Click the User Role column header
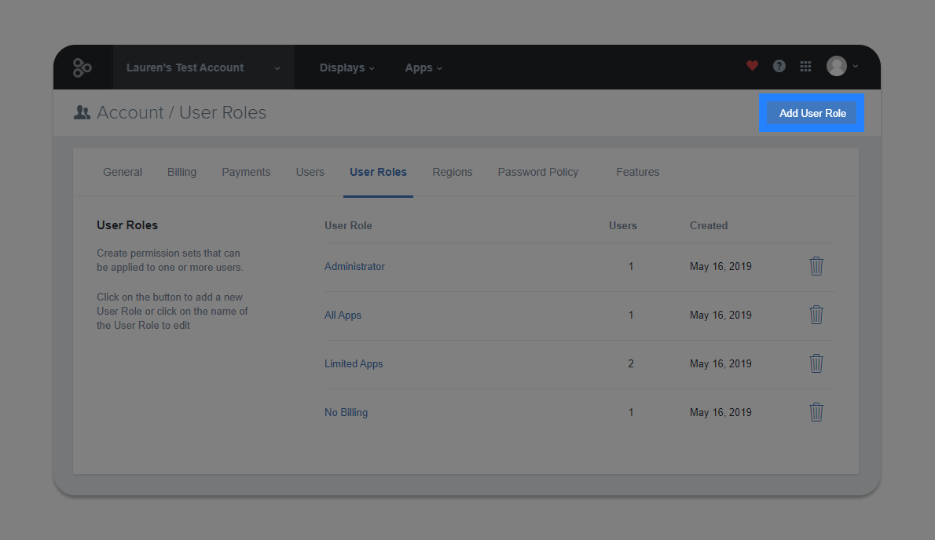Viewport: 935px width, 540px height. click(x=348, y=225)
